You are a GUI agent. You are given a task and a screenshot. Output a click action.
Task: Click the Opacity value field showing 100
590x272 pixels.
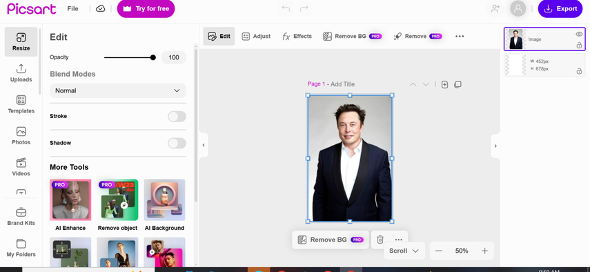[174, 57]
